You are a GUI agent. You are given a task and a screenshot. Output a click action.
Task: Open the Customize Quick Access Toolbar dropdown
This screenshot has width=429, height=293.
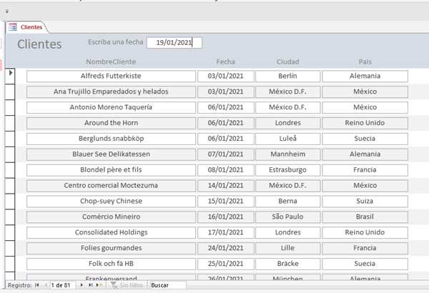pos(7,11)
